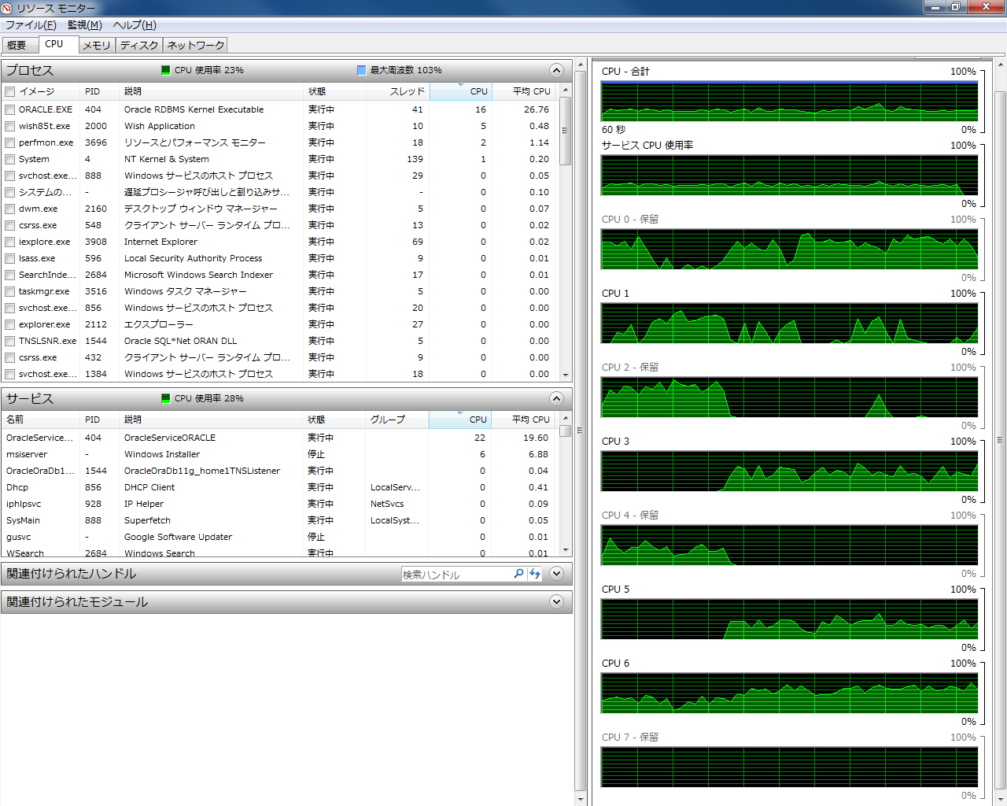Select the explorer.exe checkbox

point(10,324)
